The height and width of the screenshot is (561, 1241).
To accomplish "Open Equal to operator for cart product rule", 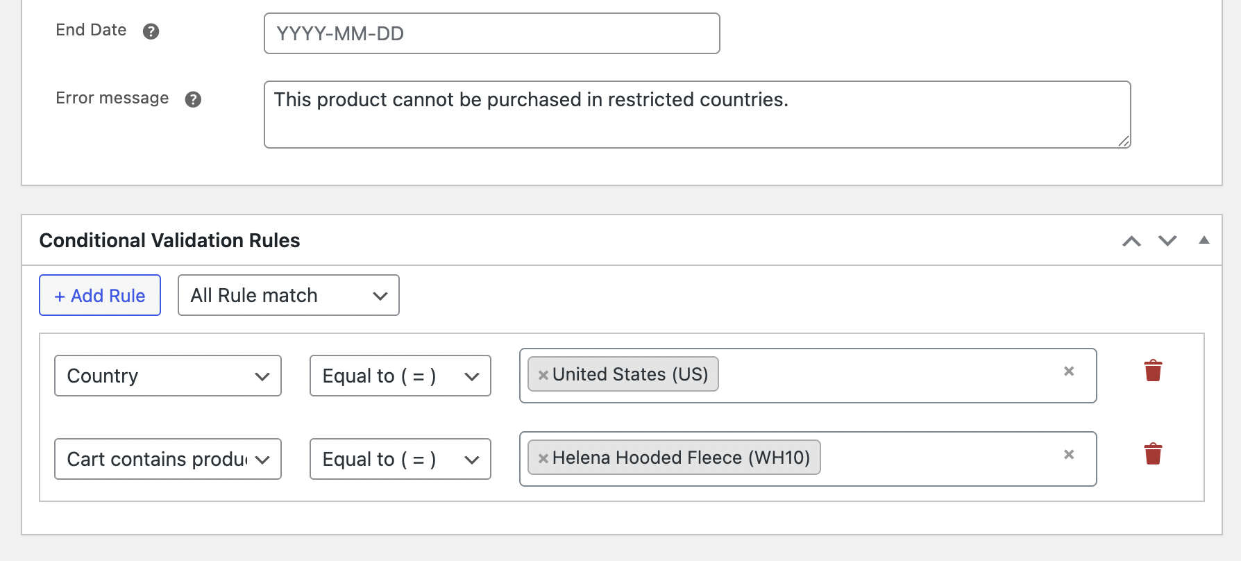I will 400,459.
